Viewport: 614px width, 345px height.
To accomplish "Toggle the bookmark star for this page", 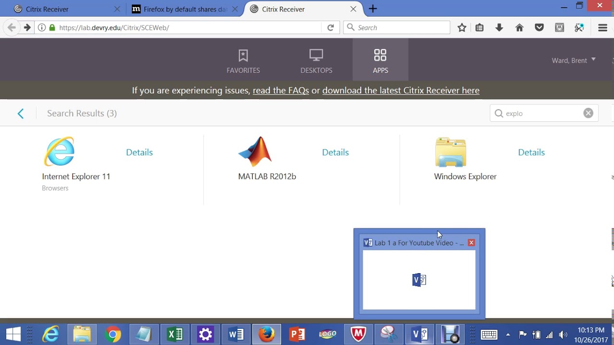I will pos(461,27).
